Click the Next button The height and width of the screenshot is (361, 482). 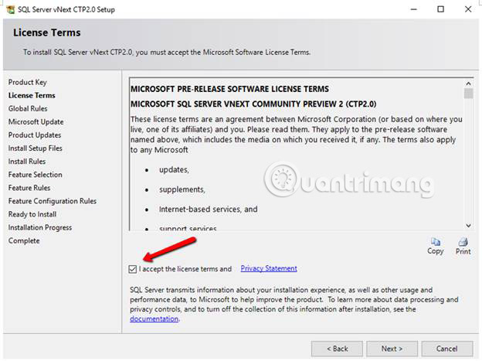point(392,349)
